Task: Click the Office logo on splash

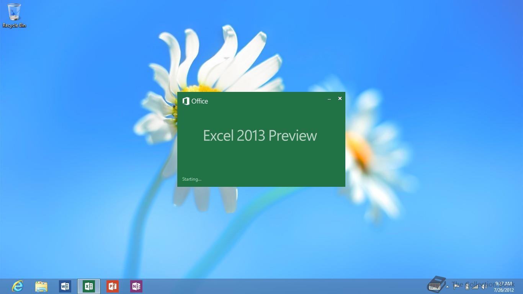Action: tap(195, 101)
